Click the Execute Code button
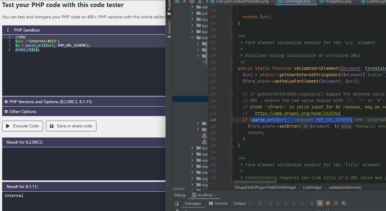 click(22, 126)
